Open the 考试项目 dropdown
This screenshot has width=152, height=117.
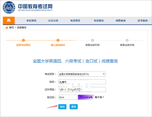coord(82,74)
